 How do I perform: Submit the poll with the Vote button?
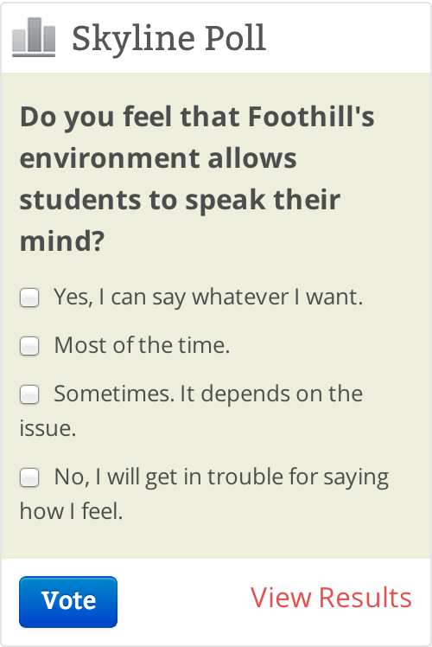68,602
